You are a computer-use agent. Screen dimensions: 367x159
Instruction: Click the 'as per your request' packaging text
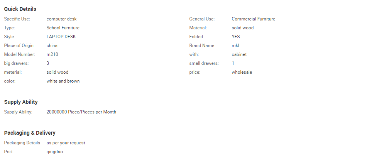coord(66,143)
